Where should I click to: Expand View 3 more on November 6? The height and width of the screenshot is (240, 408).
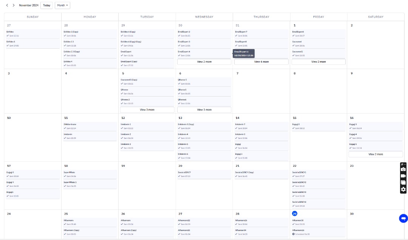pos(204,110)
